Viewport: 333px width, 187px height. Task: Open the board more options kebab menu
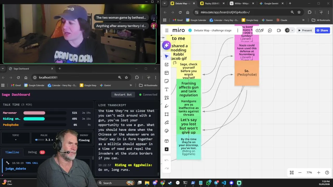(x=238, y=30)
